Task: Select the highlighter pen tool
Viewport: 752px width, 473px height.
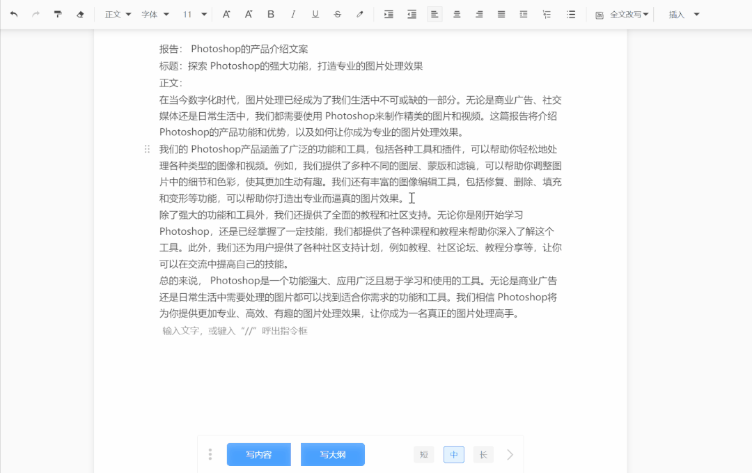Action: [360, 15]
